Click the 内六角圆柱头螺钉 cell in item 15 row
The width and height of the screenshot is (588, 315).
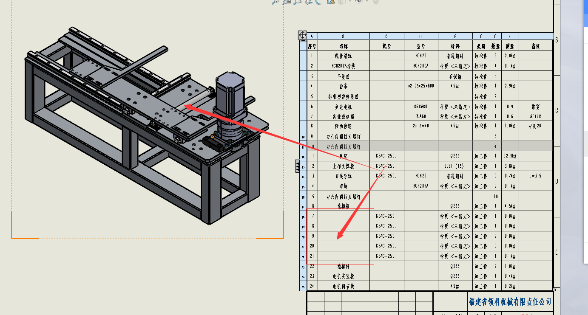click(x=344, y=197)
